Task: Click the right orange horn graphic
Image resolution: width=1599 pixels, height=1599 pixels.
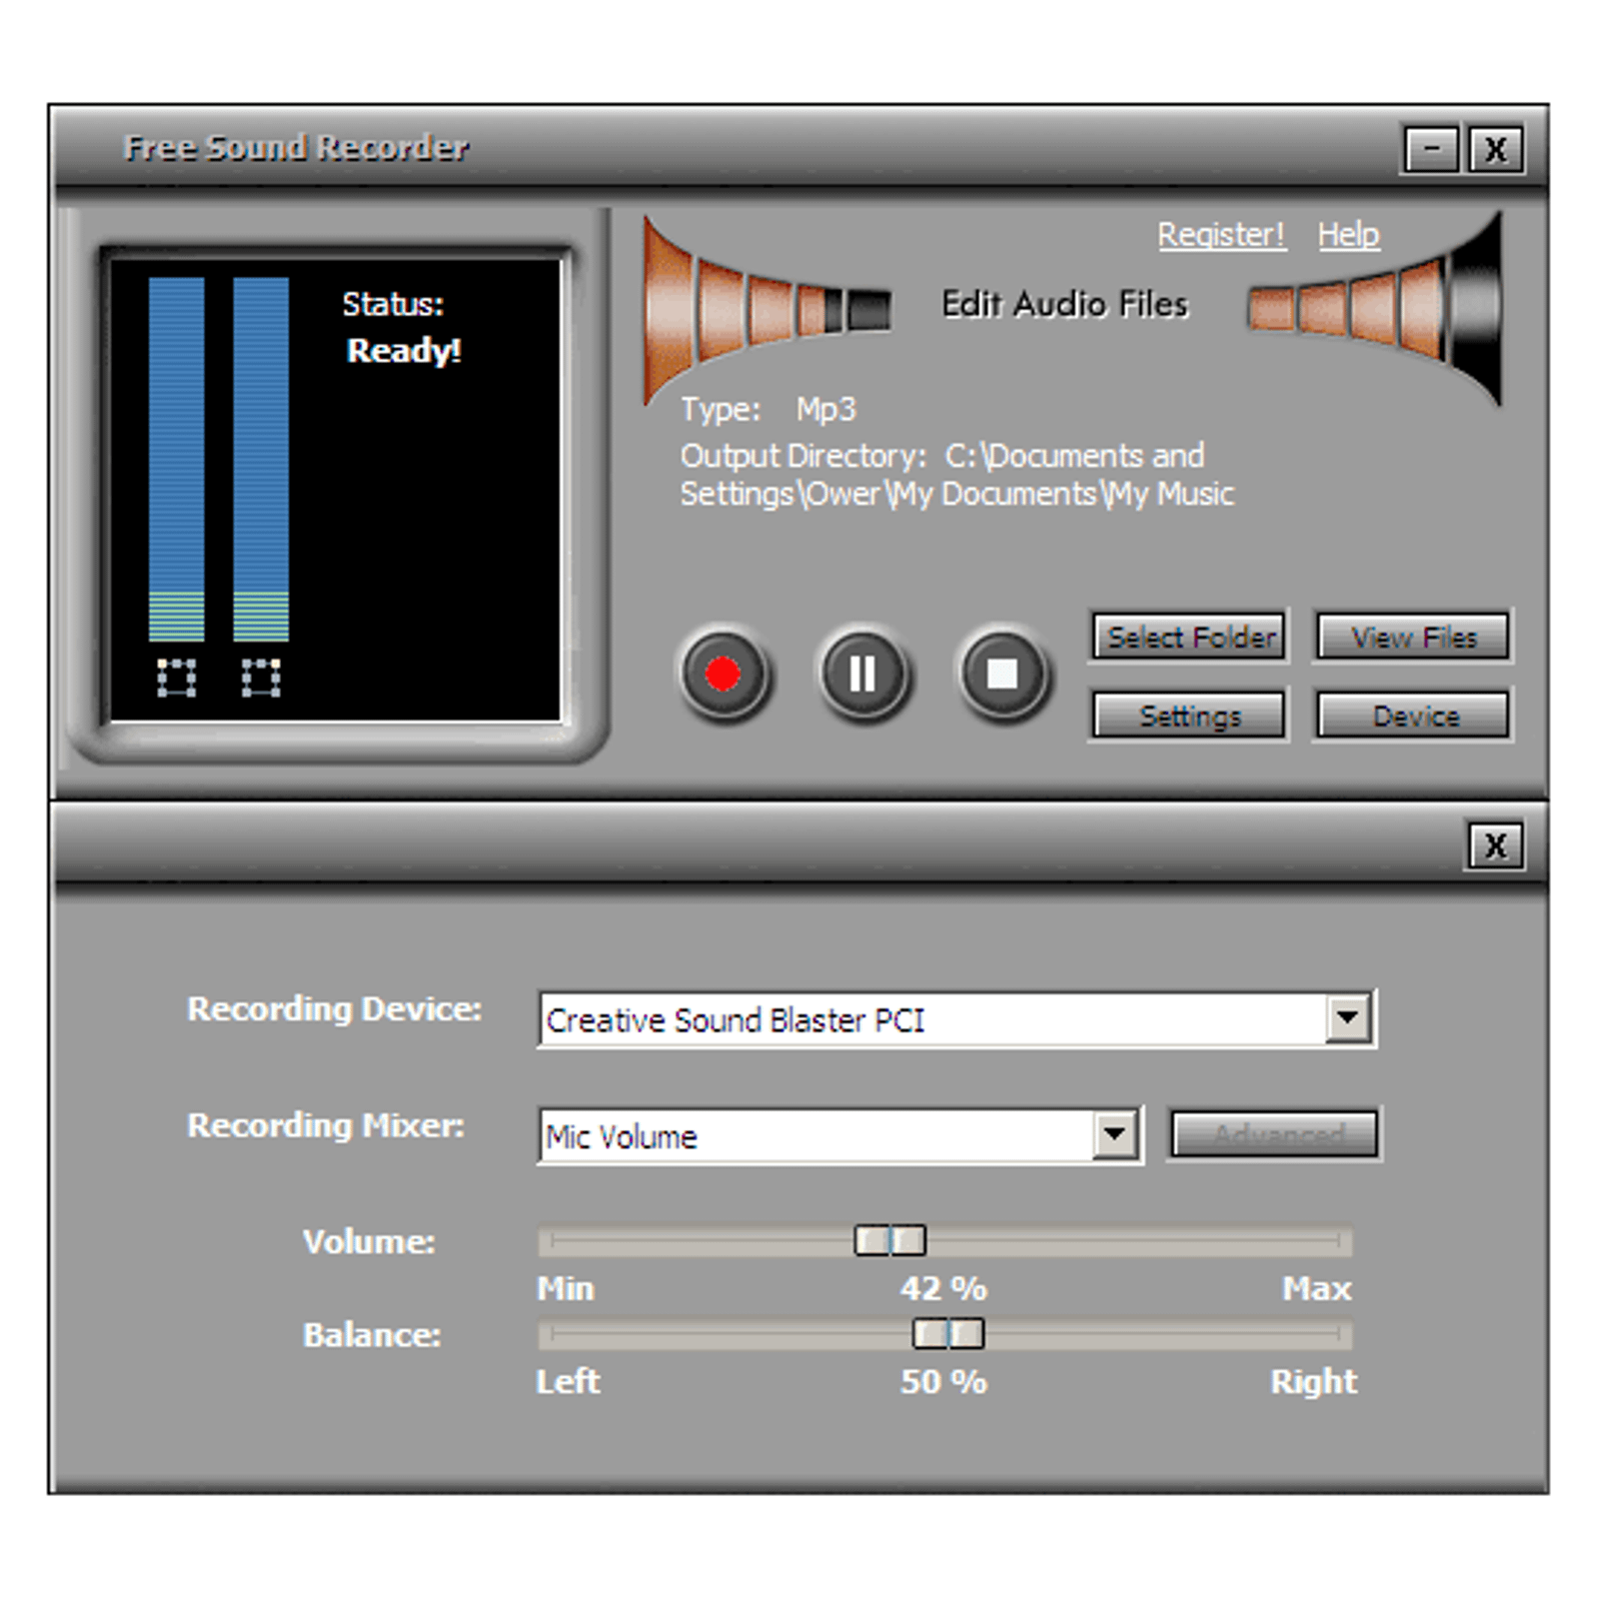Action: pyautogui.click(x=1376, y=308)
